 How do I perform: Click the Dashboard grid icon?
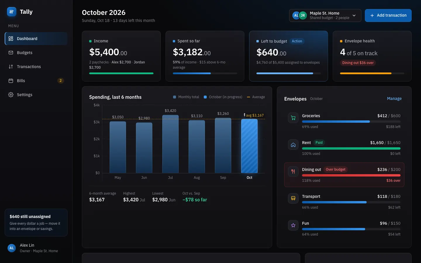pyautogui.click(x=11, y=39)
